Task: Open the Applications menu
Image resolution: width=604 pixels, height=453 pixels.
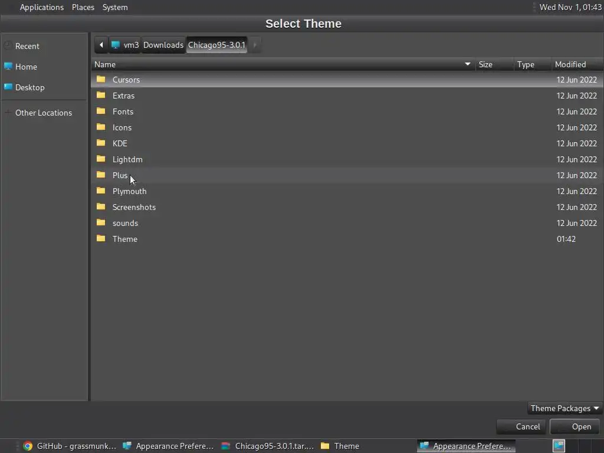Action: coord(42,7)
